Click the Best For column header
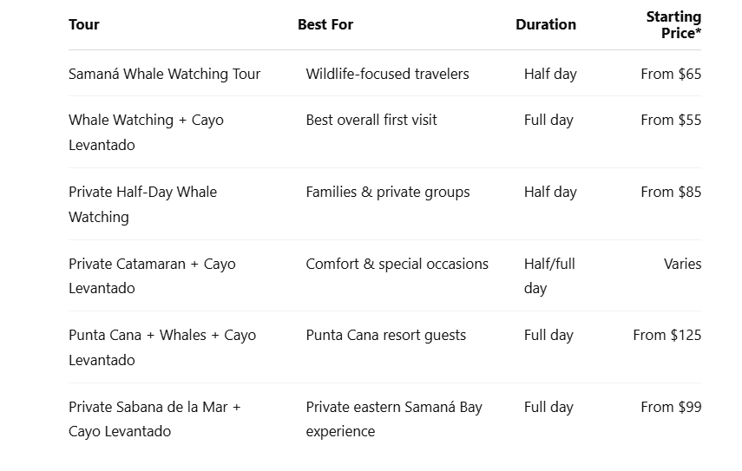Image resolution: width=742 pixels, height=471 pixels. (325, 24)
